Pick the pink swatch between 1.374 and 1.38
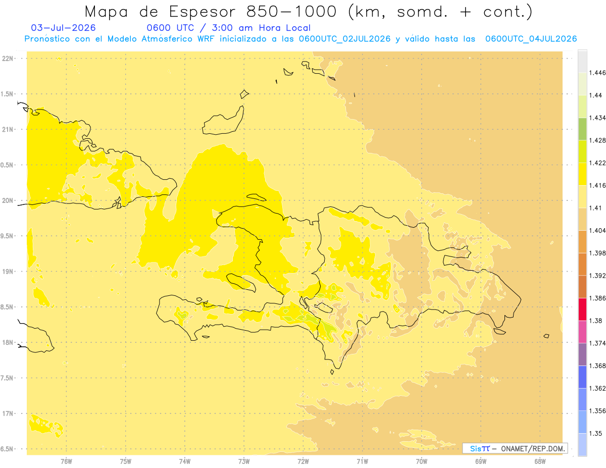Screen dimensions: 606x468 [x=582, y=332]
